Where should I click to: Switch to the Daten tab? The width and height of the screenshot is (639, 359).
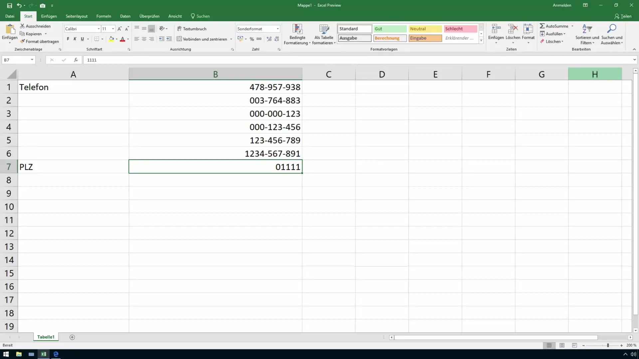tap(125, 16)
